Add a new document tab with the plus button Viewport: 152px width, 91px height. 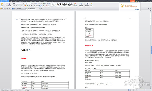point(42,9)
